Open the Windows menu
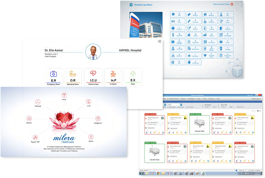 pyautogui.click(x=211, y=99)
